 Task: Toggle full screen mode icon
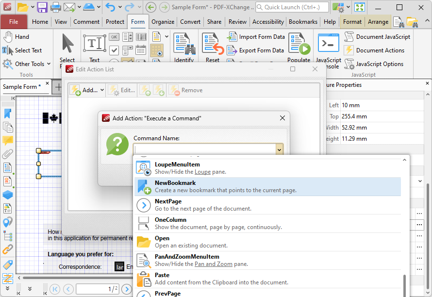tap(360, 7)
